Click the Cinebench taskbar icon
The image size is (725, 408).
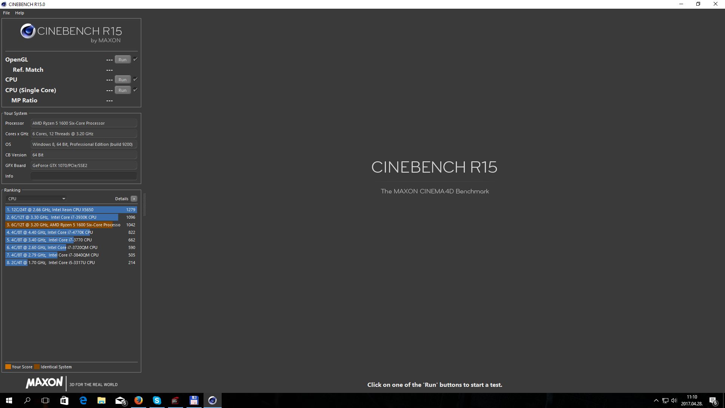(x=213, y=400)
